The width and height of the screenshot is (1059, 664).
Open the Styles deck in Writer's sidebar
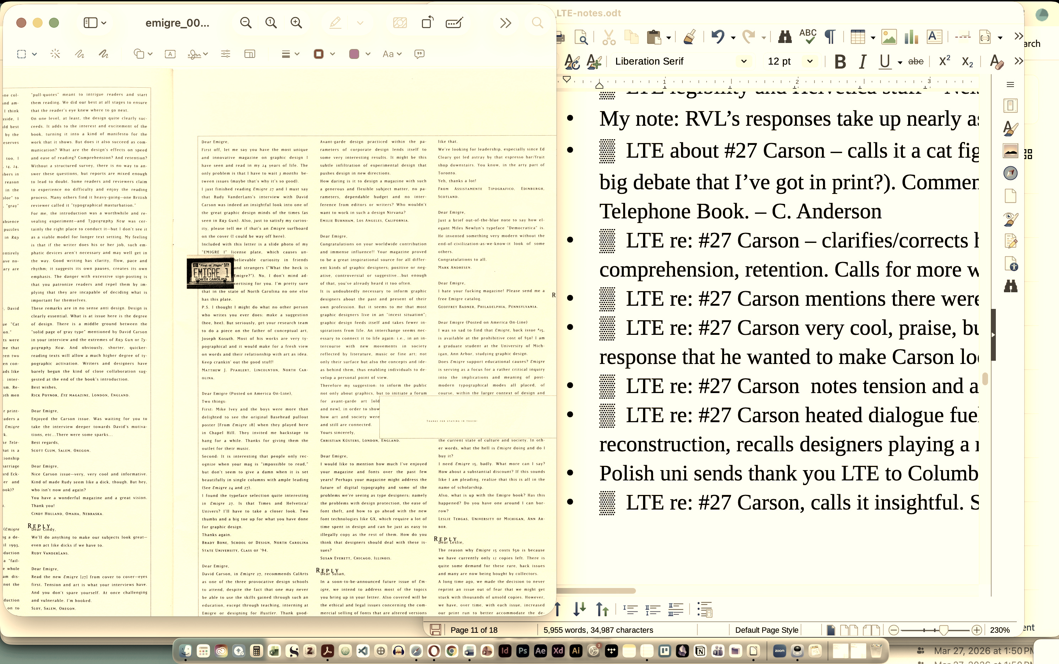pos(1010,128)
